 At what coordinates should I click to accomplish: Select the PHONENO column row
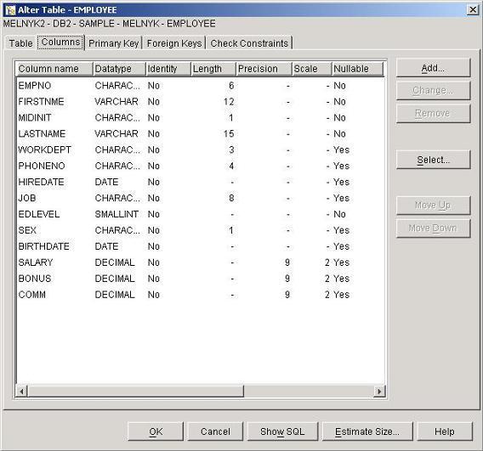pyautogui.click(x=200, y=166)
